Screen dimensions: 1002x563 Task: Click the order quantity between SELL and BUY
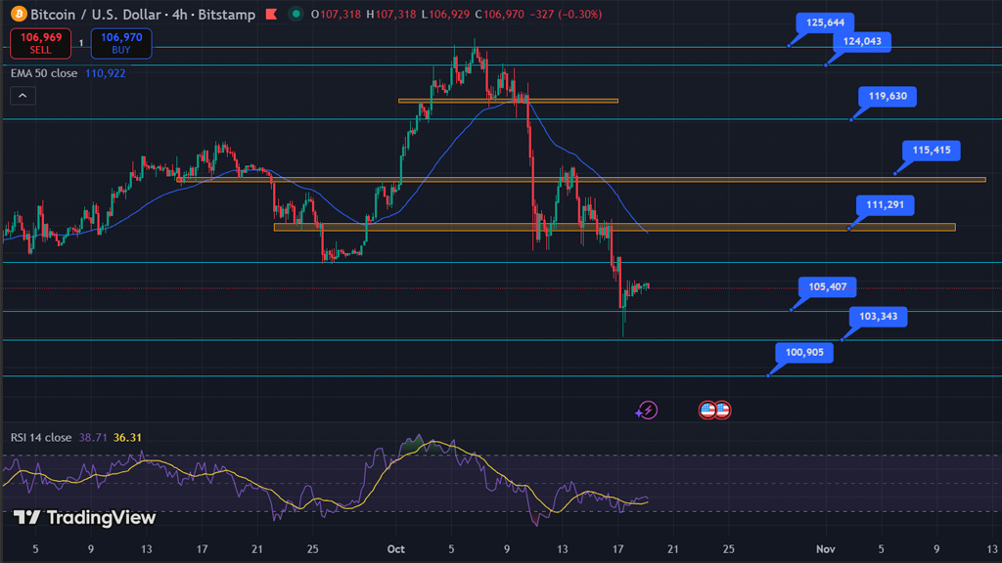tap(81, 44)
